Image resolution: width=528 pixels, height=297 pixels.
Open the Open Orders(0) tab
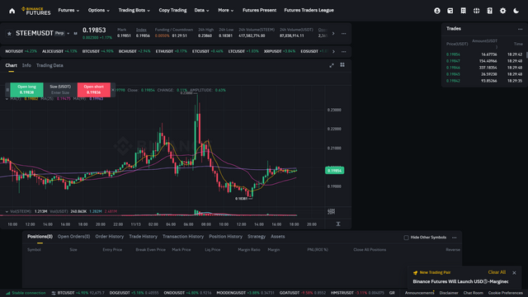point(73,237)
